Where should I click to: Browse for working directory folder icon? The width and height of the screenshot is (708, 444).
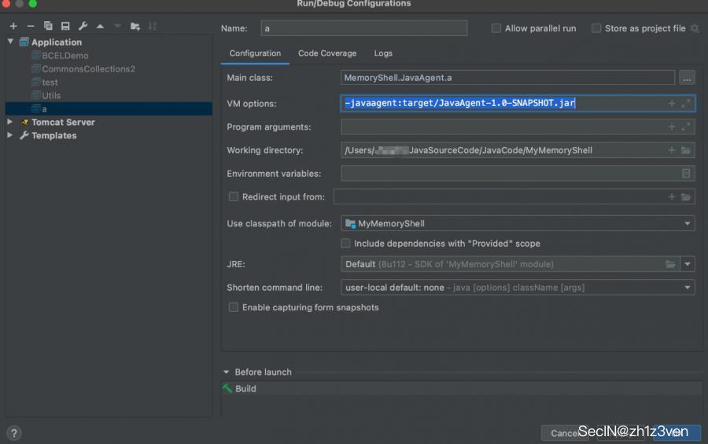686,150
